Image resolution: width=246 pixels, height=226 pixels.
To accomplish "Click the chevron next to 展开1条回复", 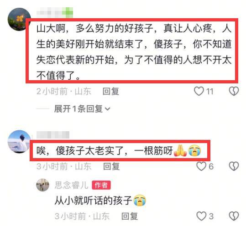I will [x=107, y=109].
